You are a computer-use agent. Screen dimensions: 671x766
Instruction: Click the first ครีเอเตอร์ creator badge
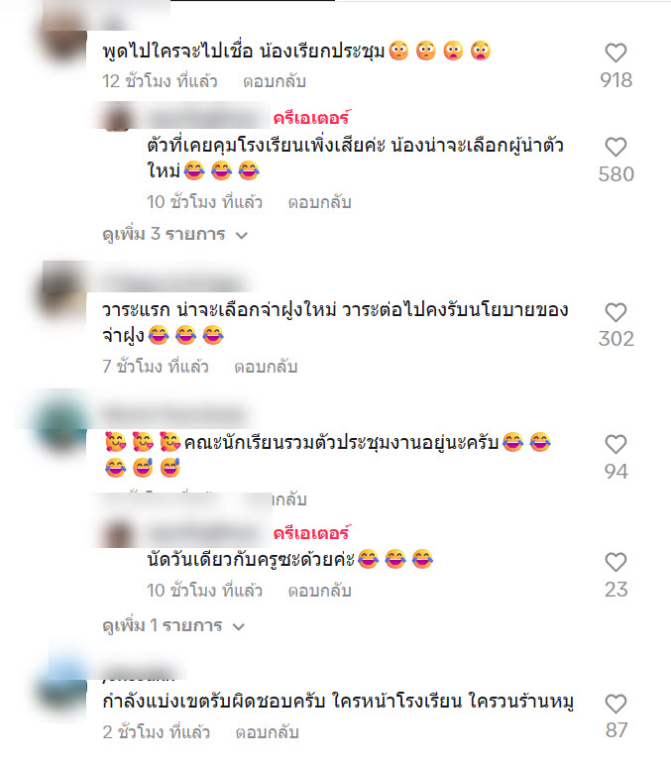[311, 118]
